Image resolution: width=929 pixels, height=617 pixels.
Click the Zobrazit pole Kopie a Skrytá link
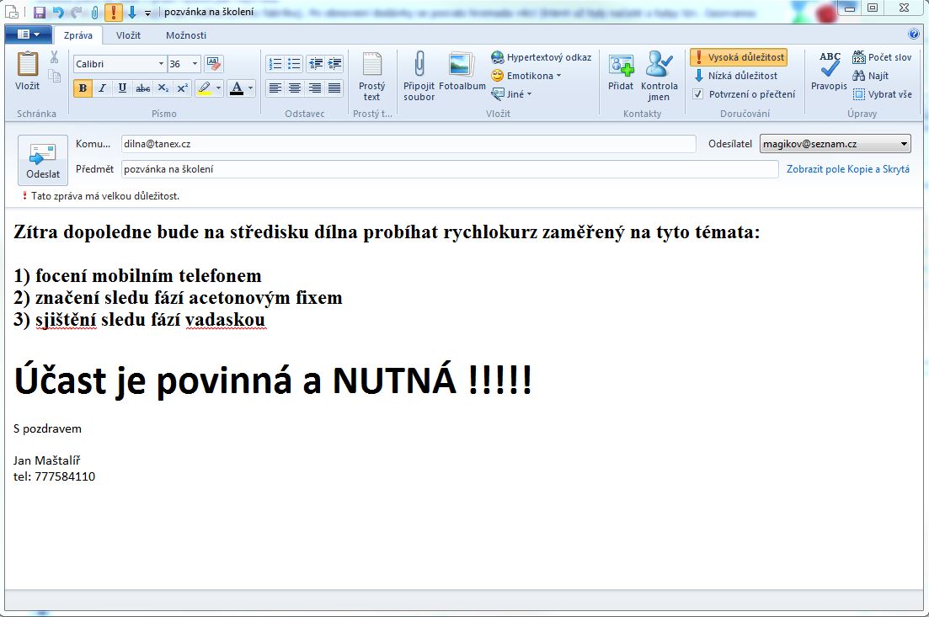click(847, 169)
